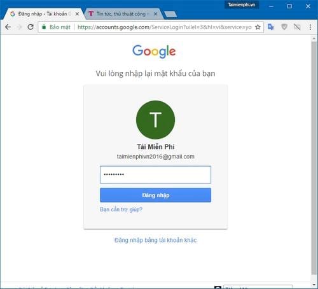Screen dimensions: 318x289
Task: Click the green T profile avatar
Action: (155, 120)
